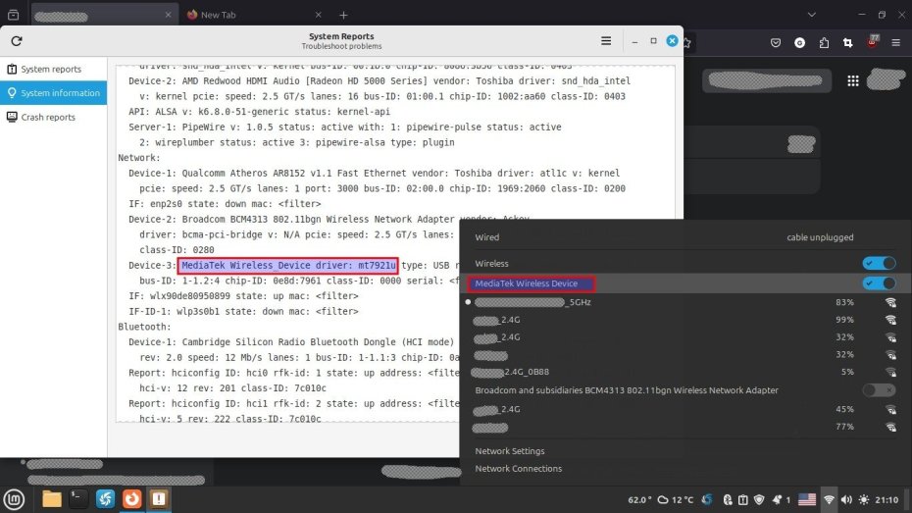
Task: Click the 83% Wi-Fi signal icon
Action: [x=890, y=302]
